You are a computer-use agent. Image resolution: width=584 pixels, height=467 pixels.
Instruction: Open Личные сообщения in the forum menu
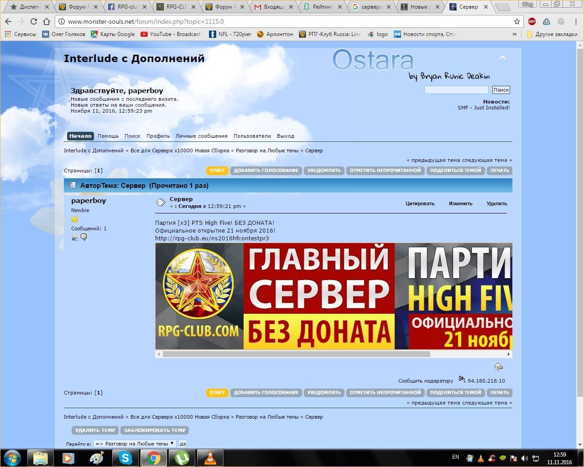tap(201, 136)
